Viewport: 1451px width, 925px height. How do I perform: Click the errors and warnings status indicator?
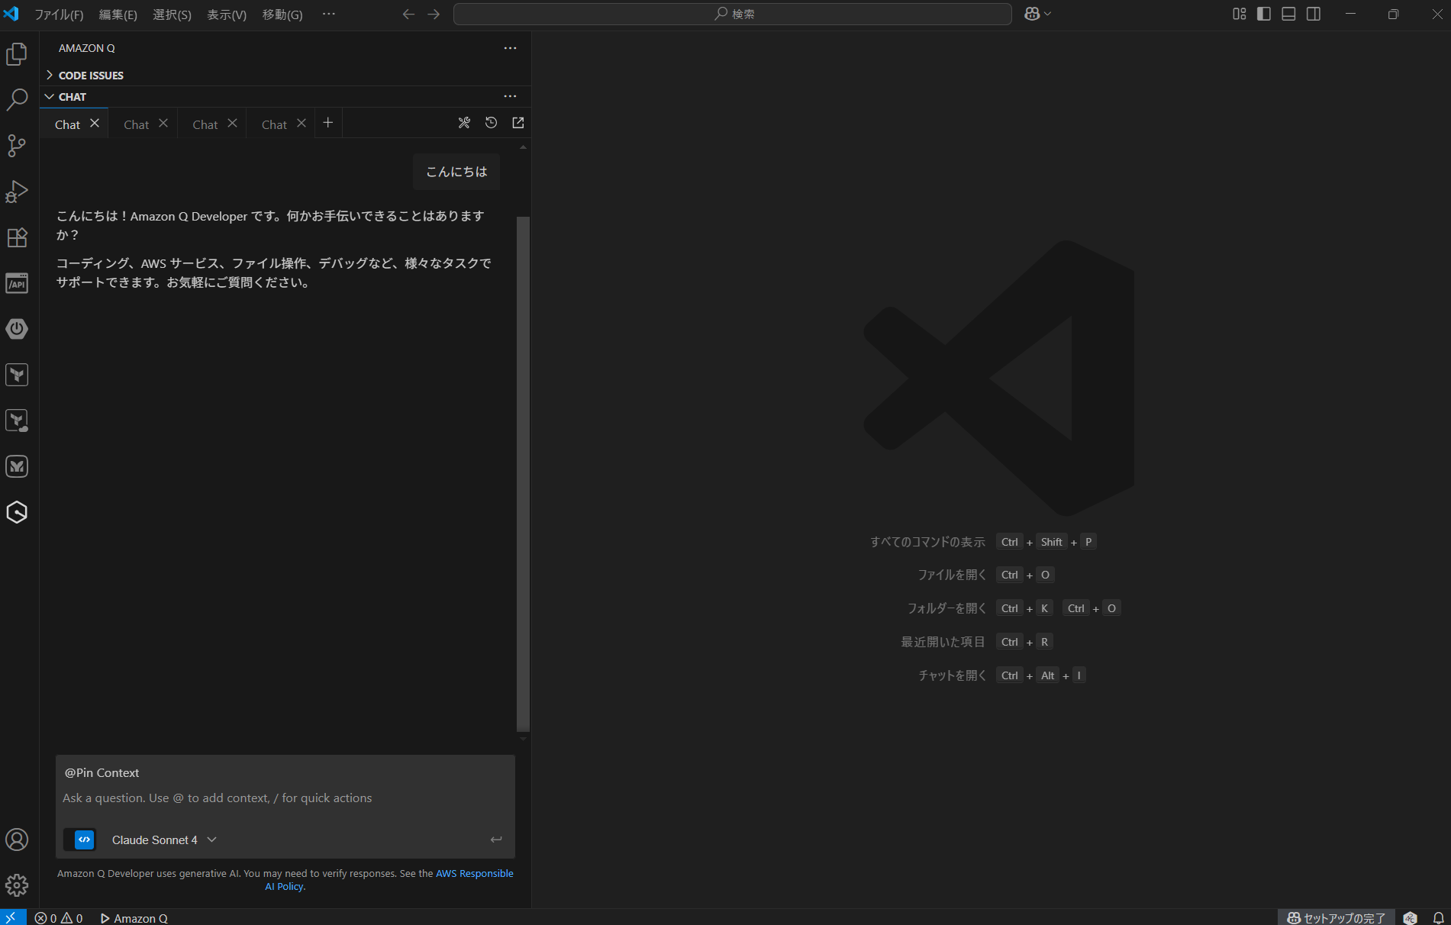(59, 917)
